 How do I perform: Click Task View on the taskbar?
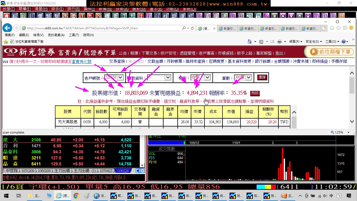(x=19, y=196)
